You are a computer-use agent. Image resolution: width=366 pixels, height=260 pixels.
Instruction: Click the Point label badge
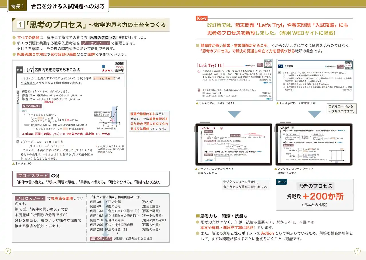pyautogui.click(x=282, y=182)
